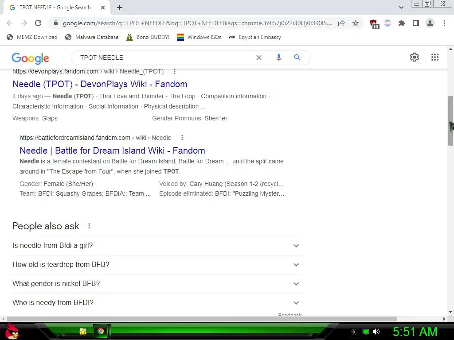This screenshot has width=454, height=340.
Task: Click the battlefordreamisland.fandom.com breadcrumb URL
Action: [95, 138]
